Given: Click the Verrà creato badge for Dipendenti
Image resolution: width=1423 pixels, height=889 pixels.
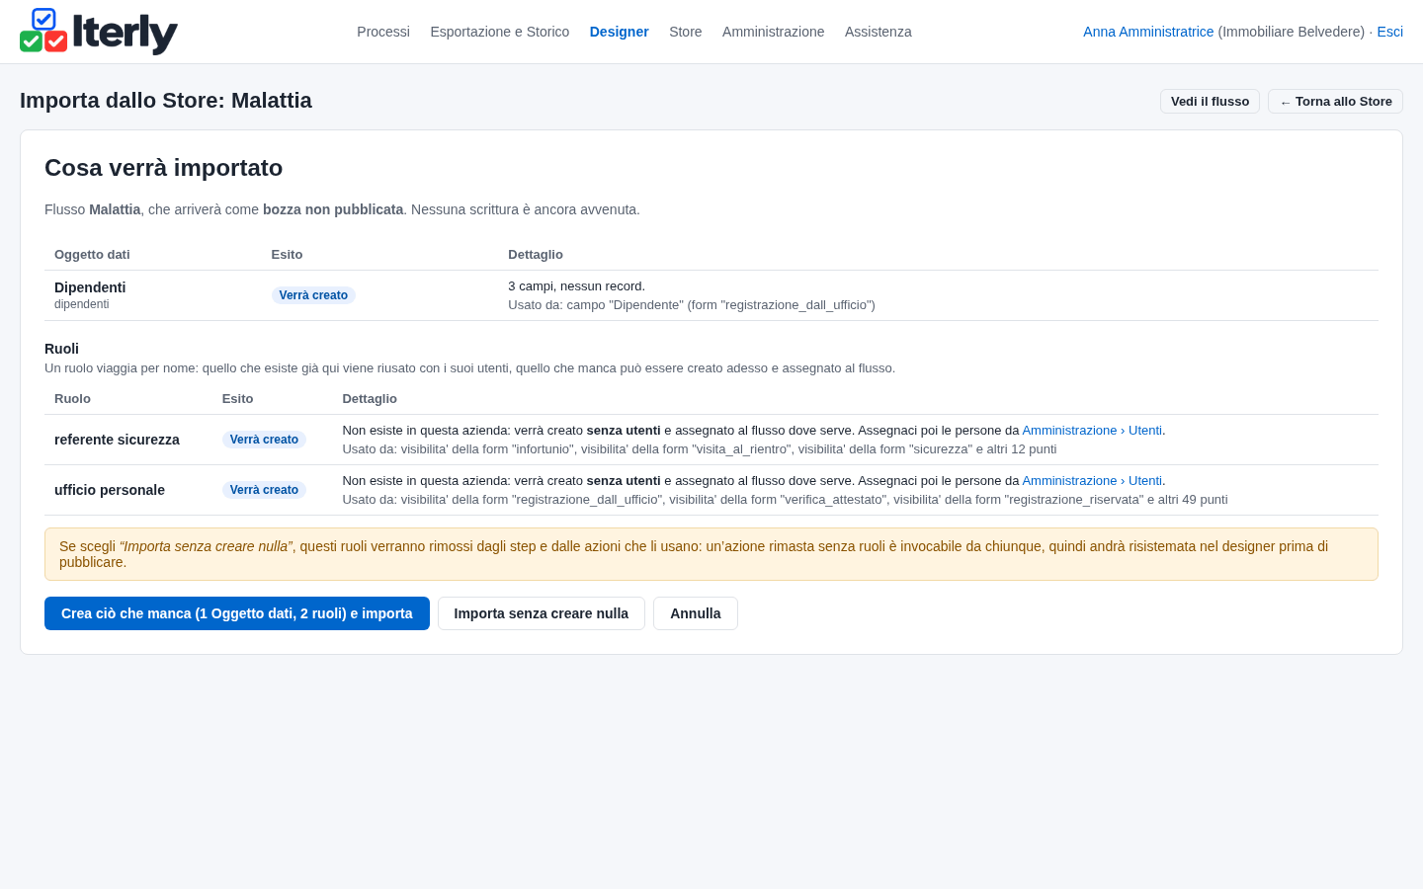Looking at the screenshot, I should 313,295.
